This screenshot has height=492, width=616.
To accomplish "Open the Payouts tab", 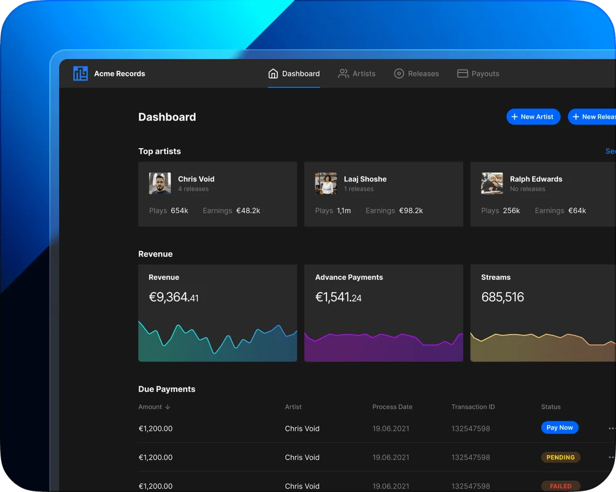I will [478, 74].
